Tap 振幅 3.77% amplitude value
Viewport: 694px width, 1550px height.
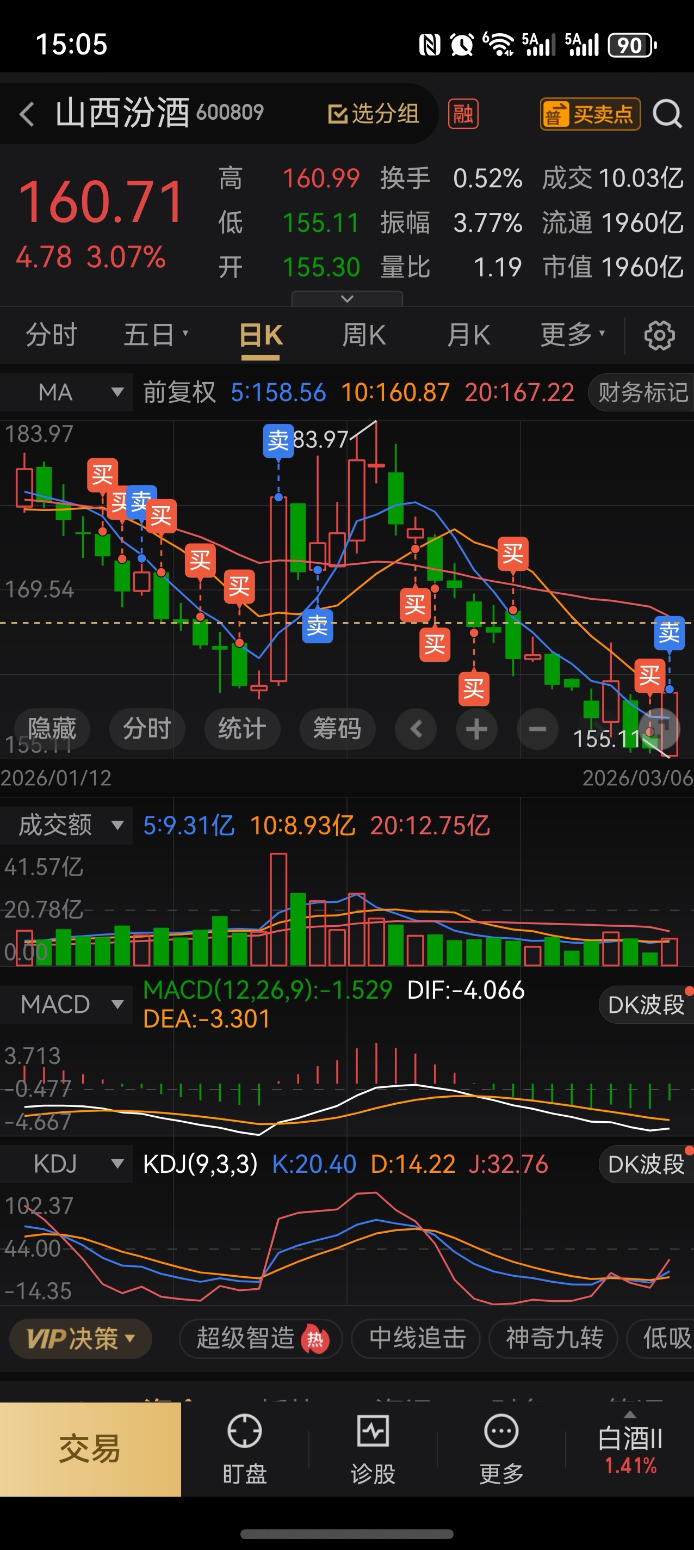pyautogui.click(x=451, y=223)
